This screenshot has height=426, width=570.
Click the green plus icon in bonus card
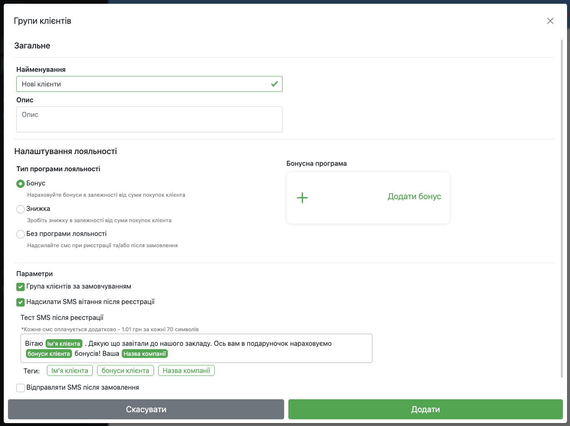pyautogui.click(x=302, y=198)
